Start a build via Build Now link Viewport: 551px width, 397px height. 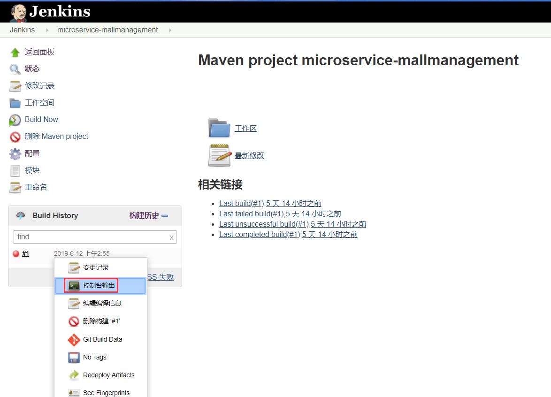point(41,120)
